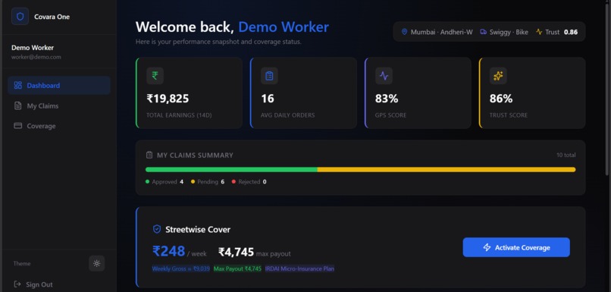Click the 86% trust score value
This screenshot has height=292, width=611.
(x=501, y=99)
